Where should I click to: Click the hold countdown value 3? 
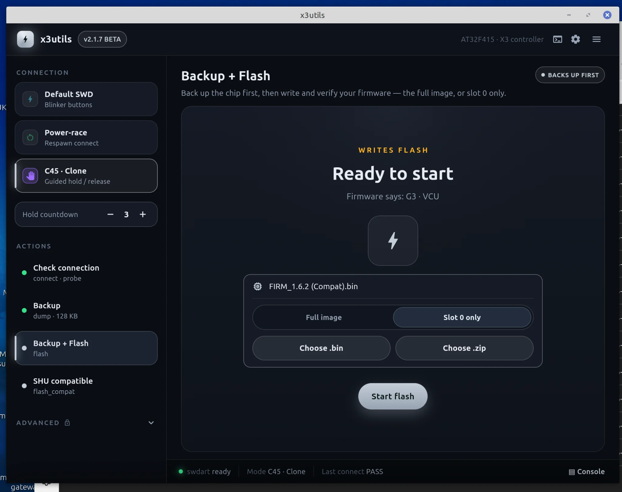click(x=126, y=214)
